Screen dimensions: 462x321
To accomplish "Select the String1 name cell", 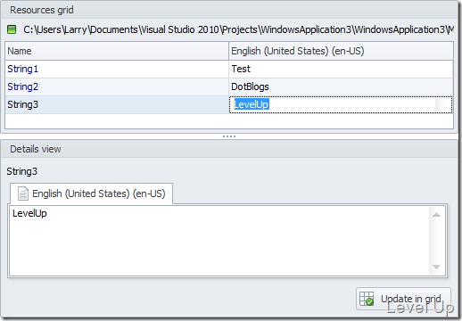I will pyautogui.click(x=117, y=69).
